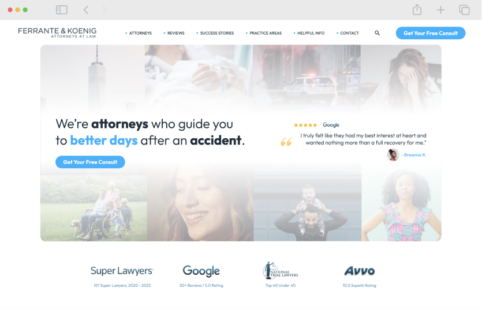Expand the Helpful Info menu
Viewport: 482px width, 310px height.
[x=311, y=33]
